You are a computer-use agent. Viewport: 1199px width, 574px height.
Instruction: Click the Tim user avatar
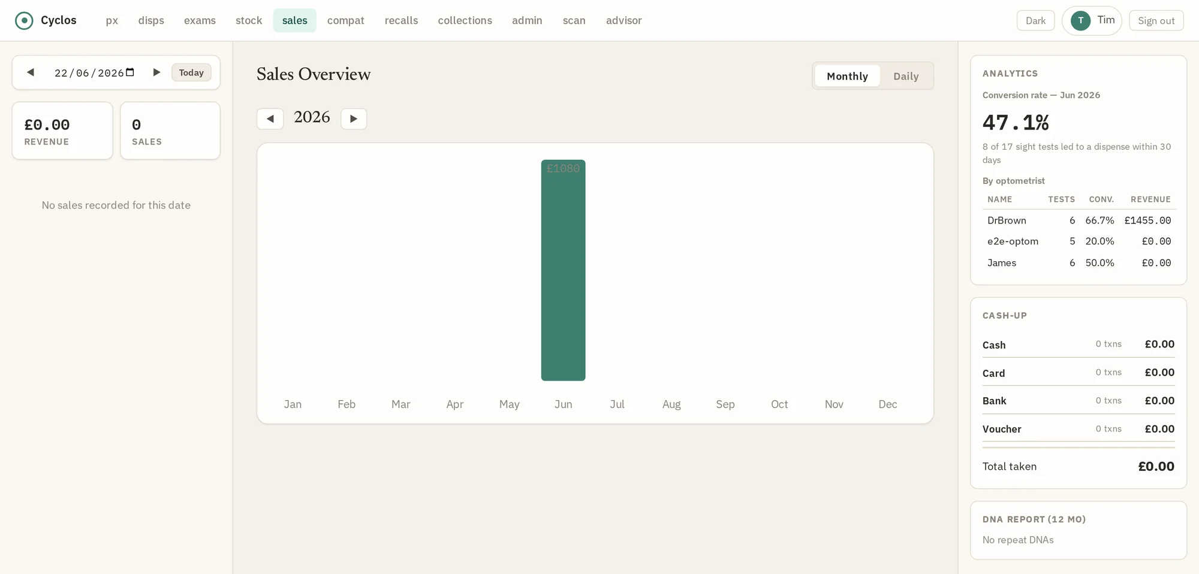pos(1080,20)
